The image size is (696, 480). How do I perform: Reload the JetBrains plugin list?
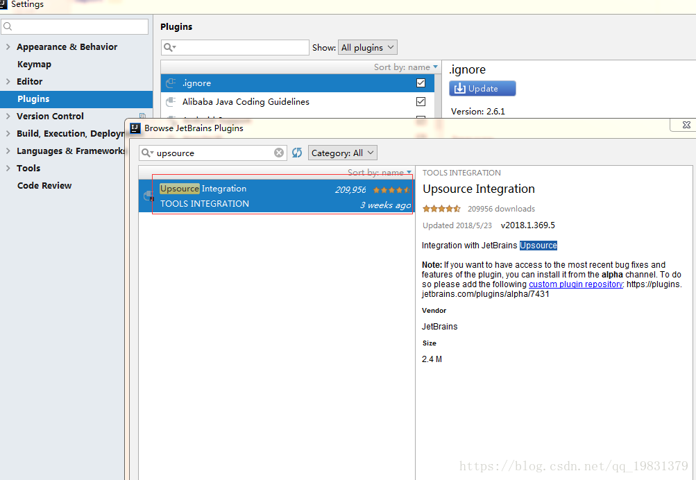coord(297,153)
